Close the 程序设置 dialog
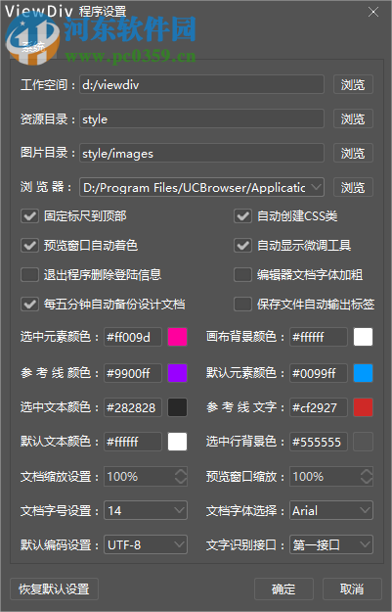 click(x=373, y=12)
